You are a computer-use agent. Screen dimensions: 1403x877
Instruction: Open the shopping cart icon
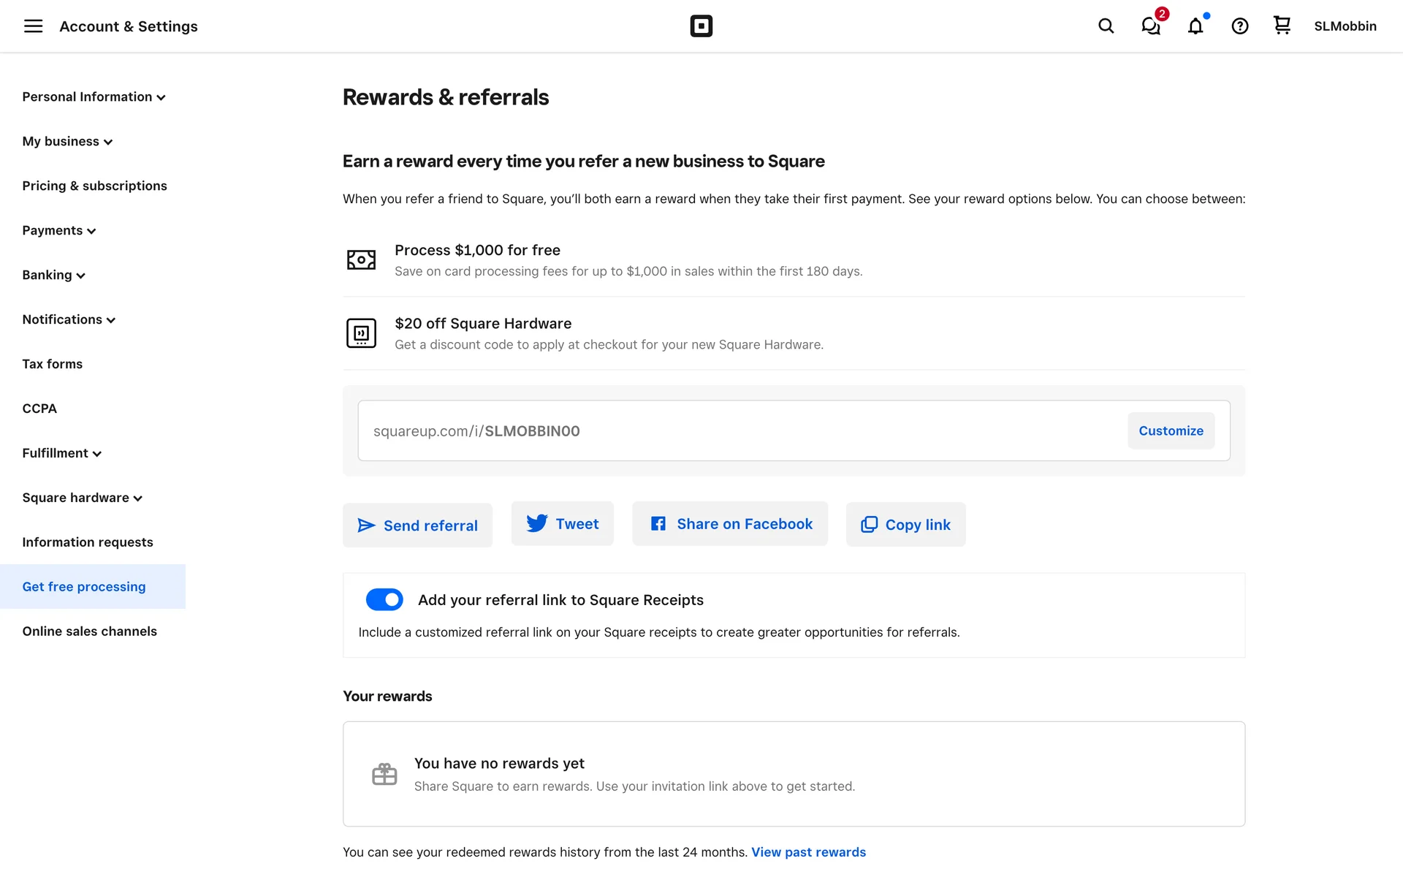pos(1282,26)
